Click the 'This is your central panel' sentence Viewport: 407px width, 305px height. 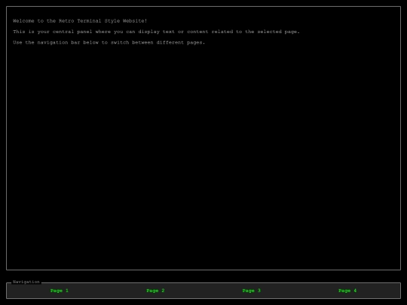pos(156,32)
